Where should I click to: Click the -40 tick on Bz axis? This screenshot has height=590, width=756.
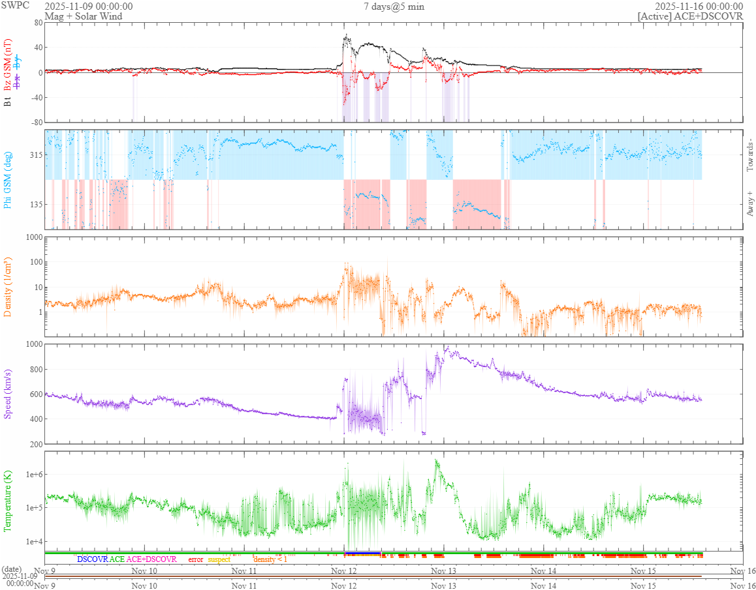tap(35, 97)
